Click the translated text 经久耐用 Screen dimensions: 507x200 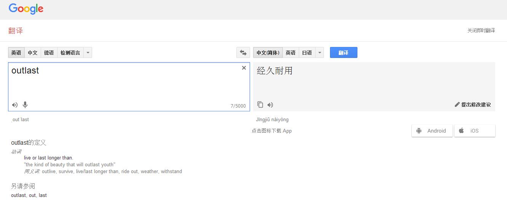pos(275,71)
